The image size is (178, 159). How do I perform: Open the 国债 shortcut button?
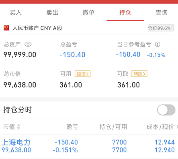(x=83, y=74)
